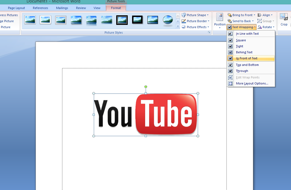Choose Through wrapping option
The image size is (291, 190).
(x=251, y=71)
